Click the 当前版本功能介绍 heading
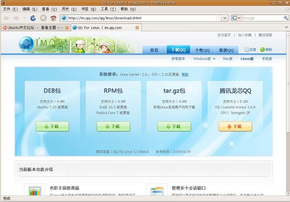The image size is (290, 202). pyautogui.click(x=36, y=169)
